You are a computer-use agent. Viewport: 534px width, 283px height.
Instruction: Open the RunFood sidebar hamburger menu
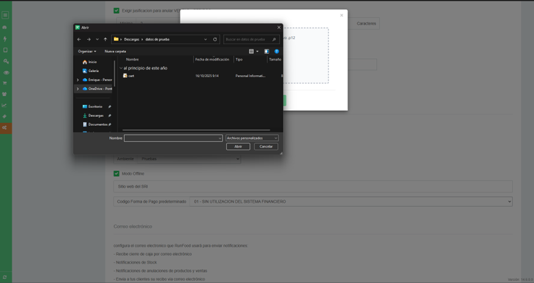5,15
